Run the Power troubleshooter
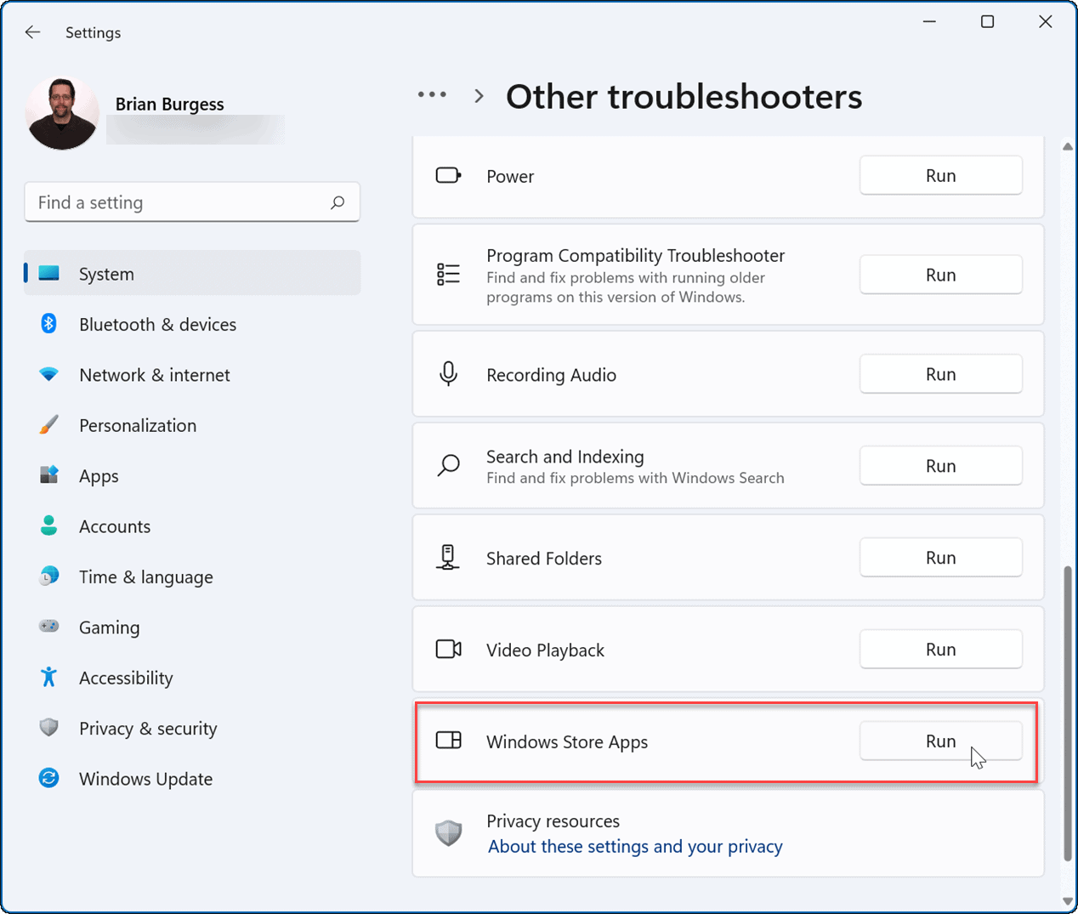 coord(940,175)
